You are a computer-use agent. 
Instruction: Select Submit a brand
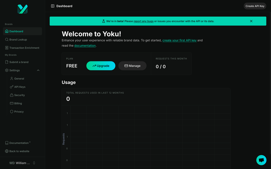point(23,62)
